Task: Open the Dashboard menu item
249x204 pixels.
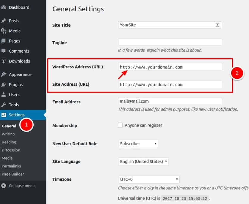Action: pyautogui.click(x=19, y=7)
